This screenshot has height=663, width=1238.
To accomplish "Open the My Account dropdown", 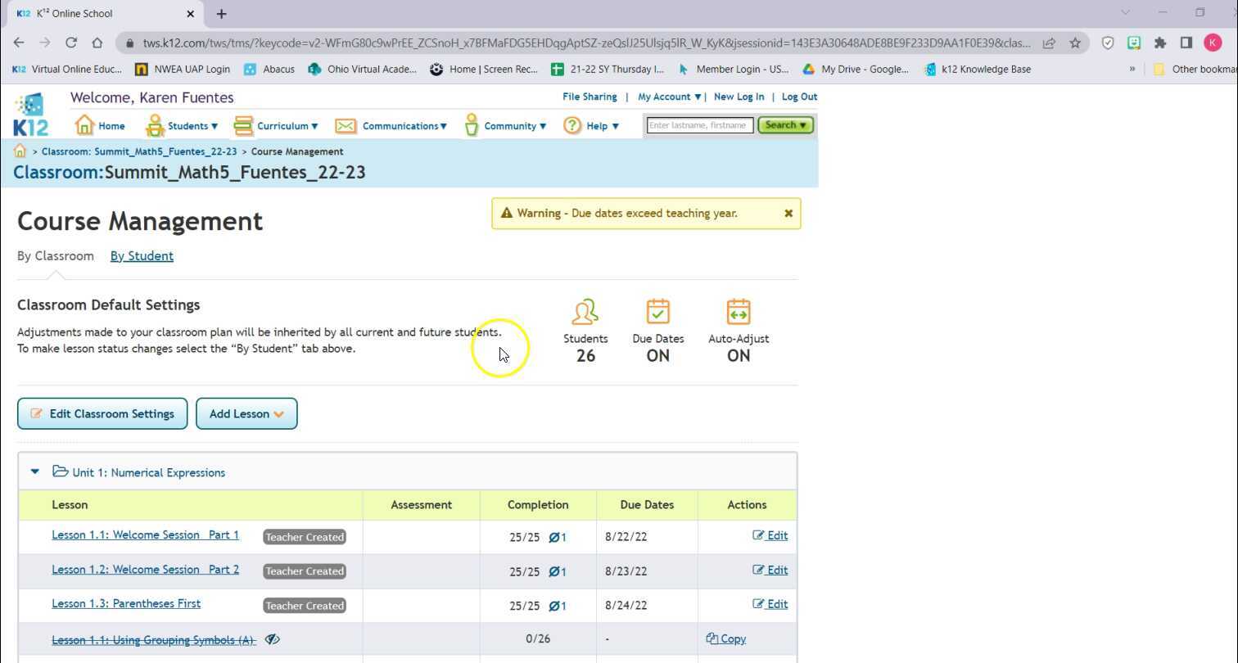I will coord(668,97).
